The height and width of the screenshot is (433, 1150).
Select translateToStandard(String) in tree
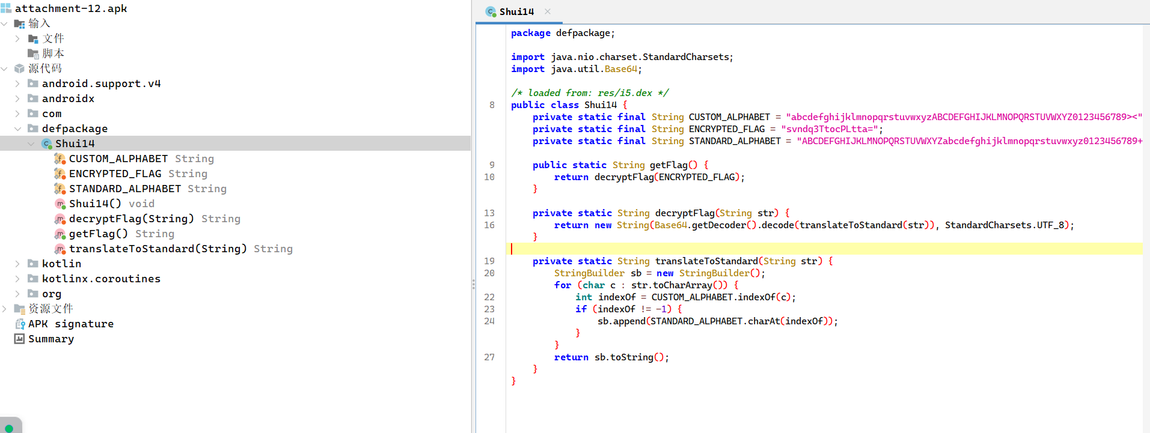coord(181,249)
